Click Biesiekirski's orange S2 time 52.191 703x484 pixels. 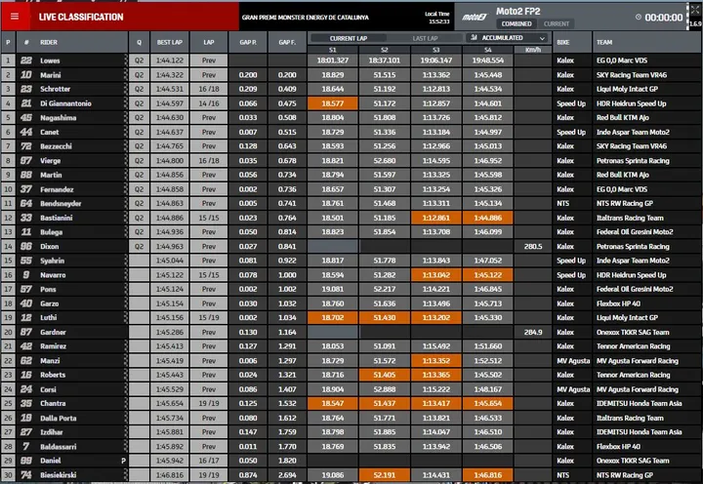point(385,475)
